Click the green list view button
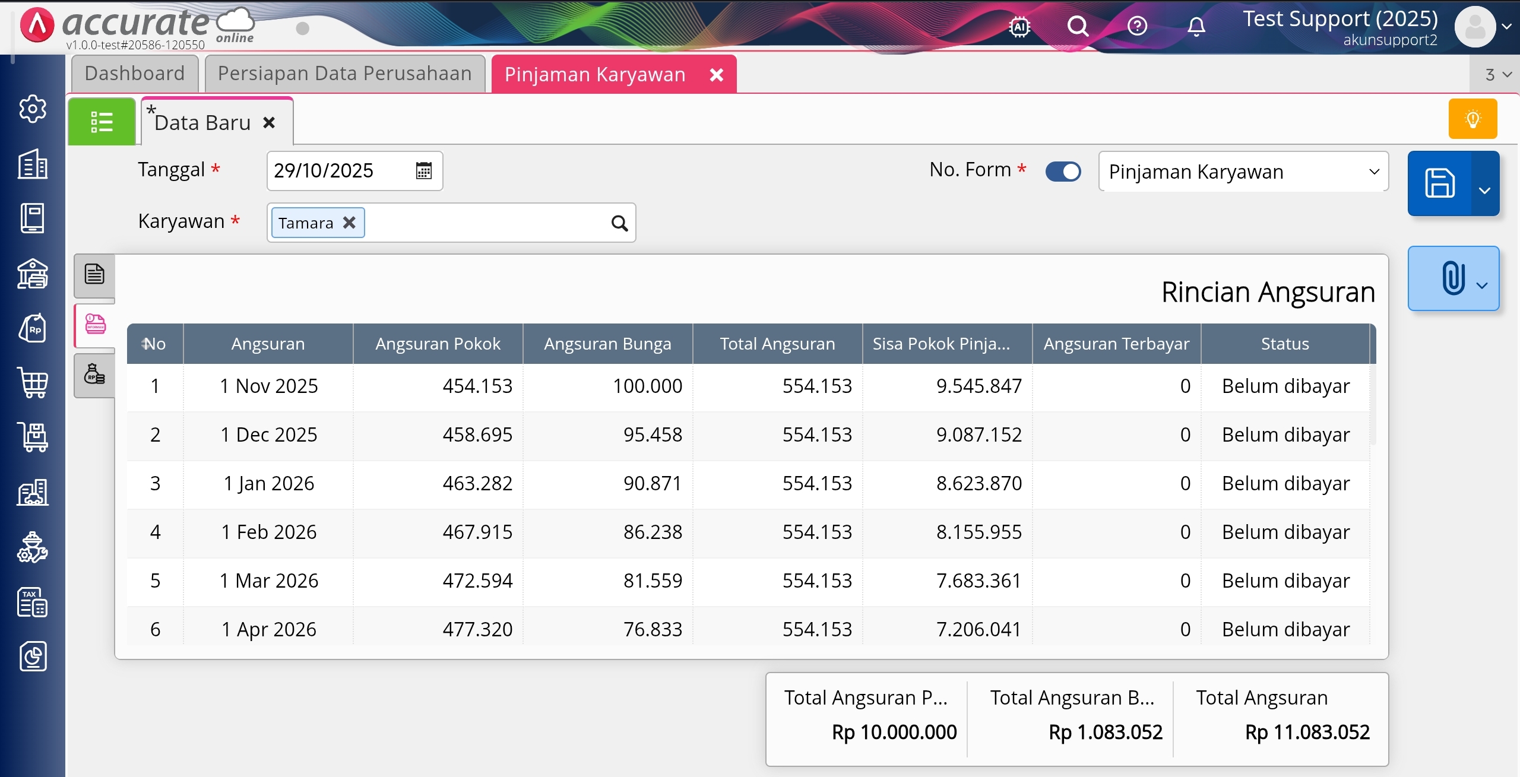Image resolution: width=1520 pixels, height=777 pixels. pyautogui.click(x=102, y=122)
